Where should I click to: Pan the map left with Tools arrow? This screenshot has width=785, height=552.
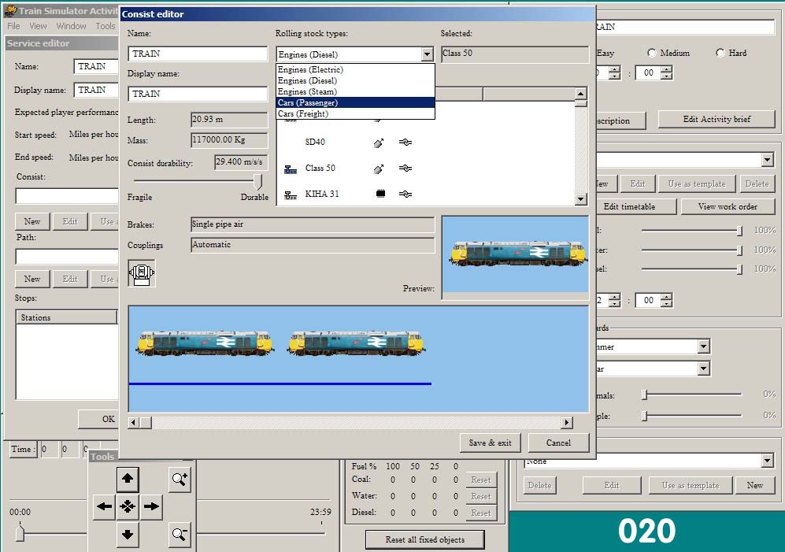(x=104, y=506)
